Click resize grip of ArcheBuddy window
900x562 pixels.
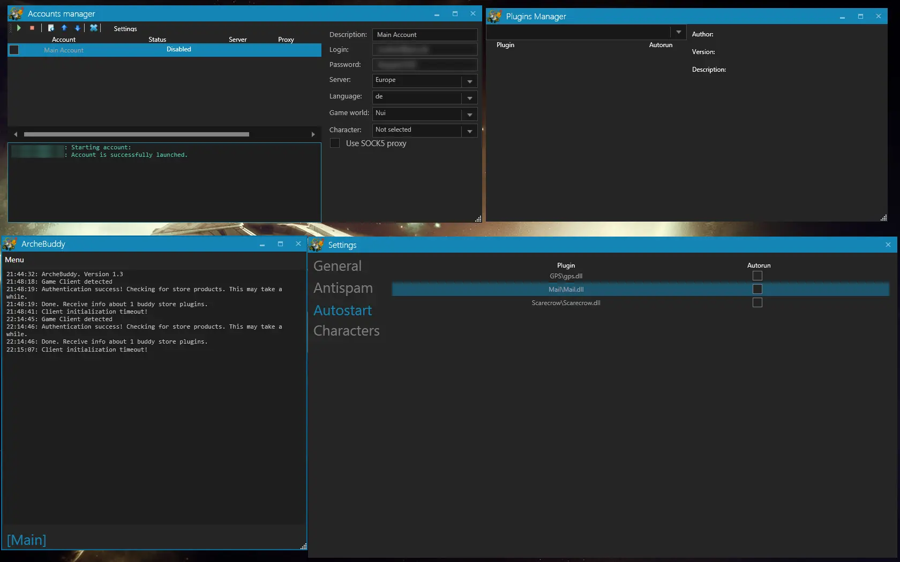(x=304, y=546)
